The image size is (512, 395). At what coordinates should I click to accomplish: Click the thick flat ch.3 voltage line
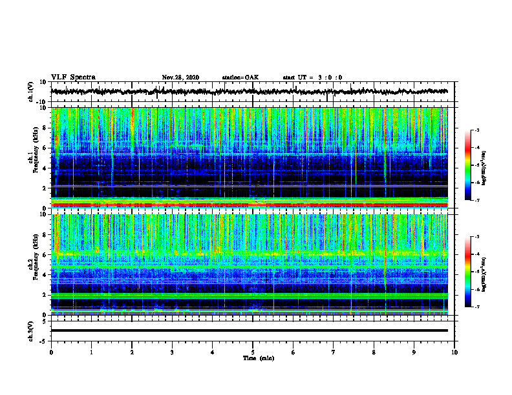click(250, 330)
